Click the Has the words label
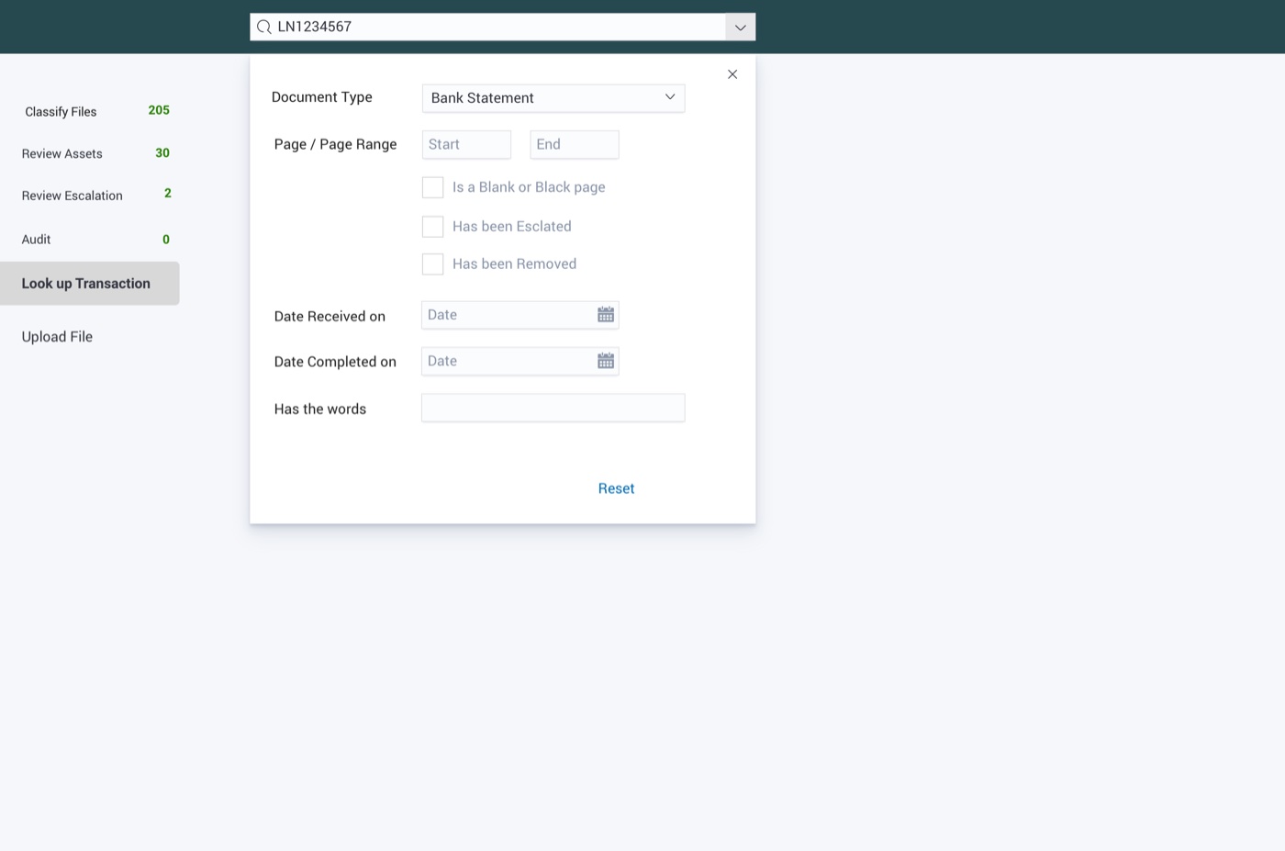 (320, 409)
